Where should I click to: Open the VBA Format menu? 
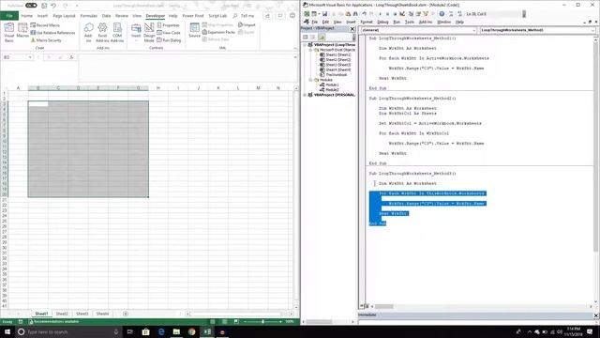pos(367,22)
